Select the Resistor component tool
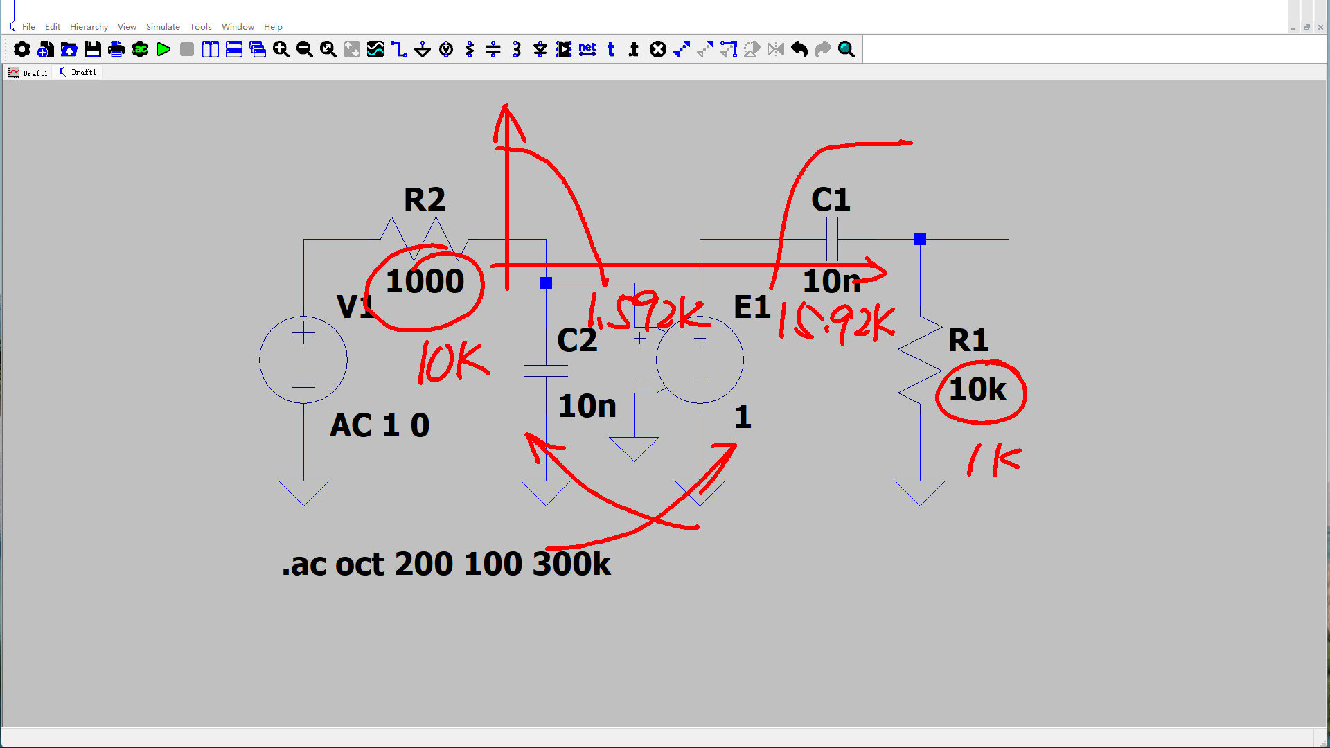The width and height of the screenshot is (1330, 748). 470,49
